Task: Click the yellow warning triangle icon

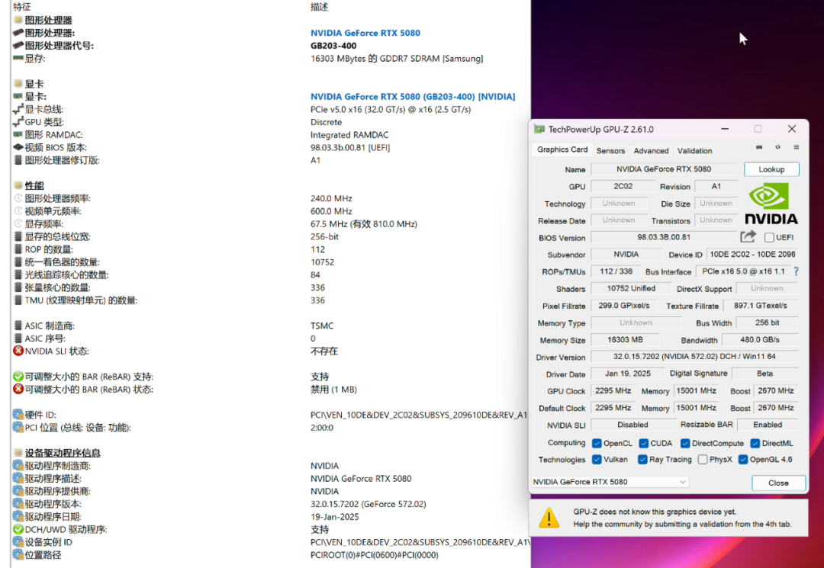Action: click(549, 518)
